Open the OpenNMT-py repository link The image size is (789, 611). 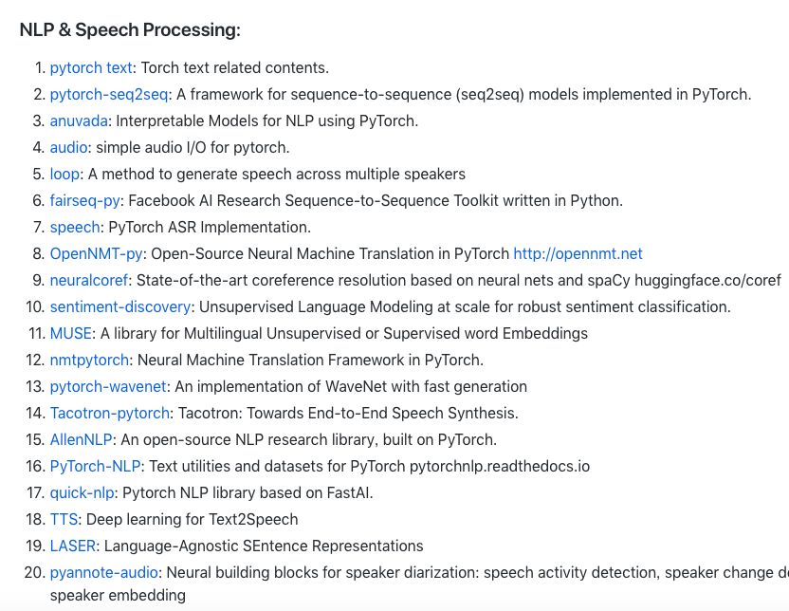(97, 254)
